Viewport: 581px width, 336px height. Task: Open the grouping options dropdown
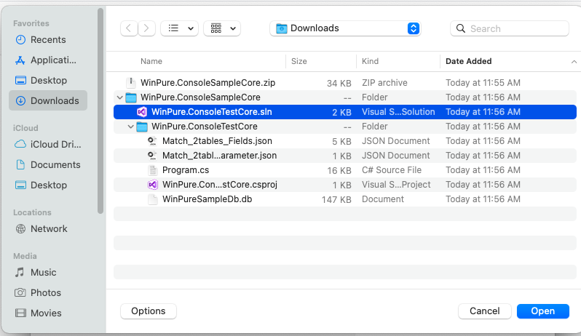click(x=222, y=28)
